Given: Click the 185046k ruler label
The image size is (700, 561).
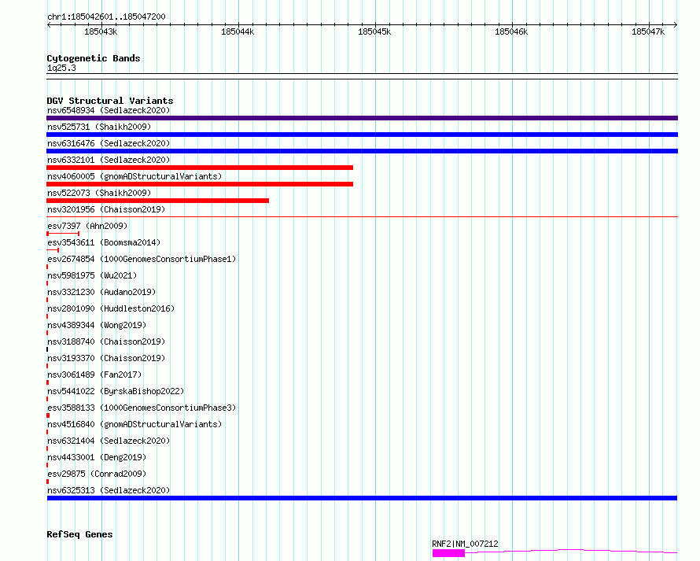Looking at the screenshot, I should (x=511, y=31).
